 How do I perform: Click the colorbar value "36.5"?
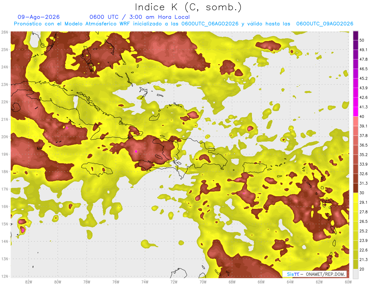click(x=364, y=145)
